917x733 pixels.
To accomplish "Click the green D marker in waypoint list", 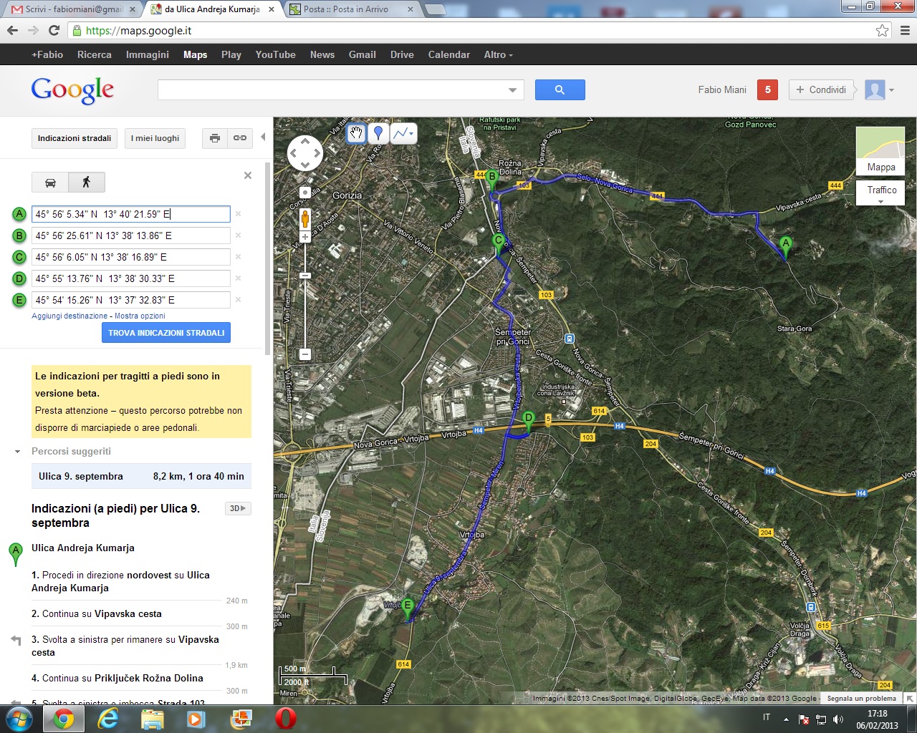I will (x=19, y=278).
